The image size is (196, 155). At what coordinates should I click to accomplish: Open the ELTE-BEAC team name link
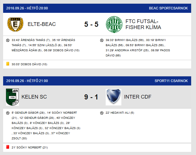pos(42,24)
